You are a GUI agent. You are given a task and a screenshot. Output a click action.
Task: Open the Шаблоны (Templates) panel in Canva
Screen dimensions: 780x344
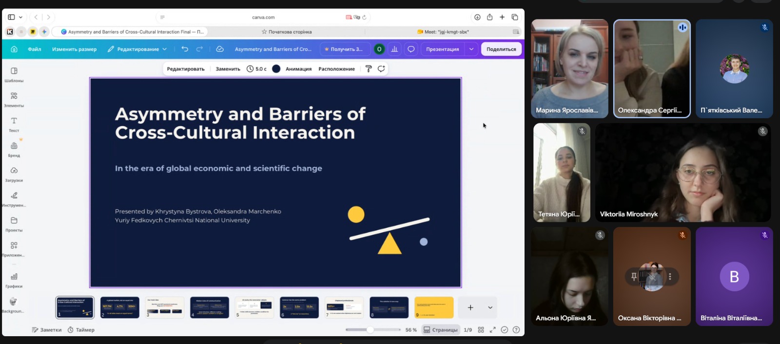click(14, 74)
